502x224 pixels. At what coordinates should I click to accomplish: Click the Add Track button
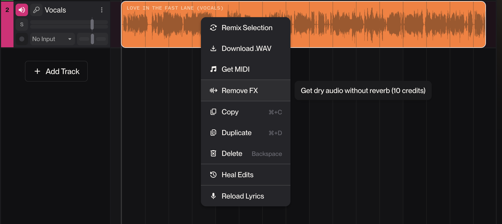pyautogui.click(x=56, y=71)
